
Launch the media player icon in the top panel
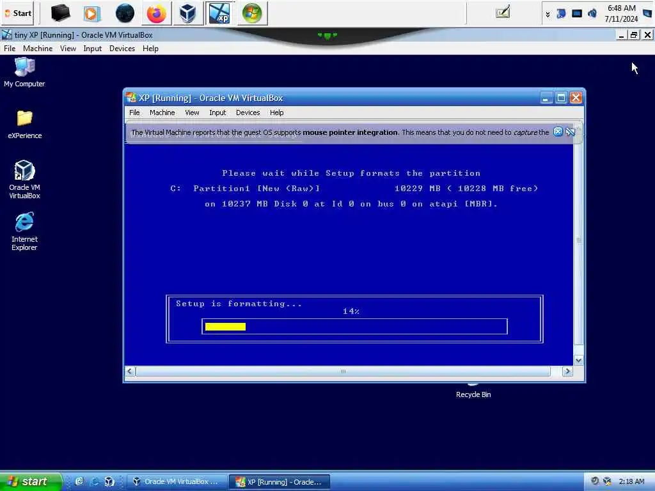(91, 13)
